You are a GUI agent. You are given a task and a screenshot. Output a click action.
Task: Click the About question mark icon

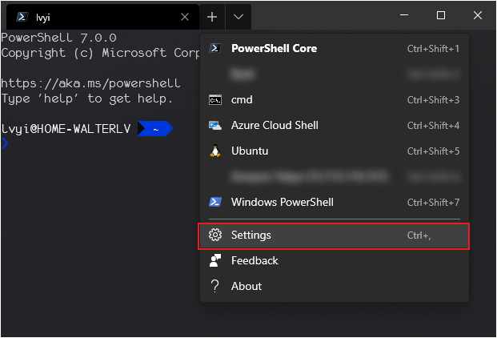(214, 286)
